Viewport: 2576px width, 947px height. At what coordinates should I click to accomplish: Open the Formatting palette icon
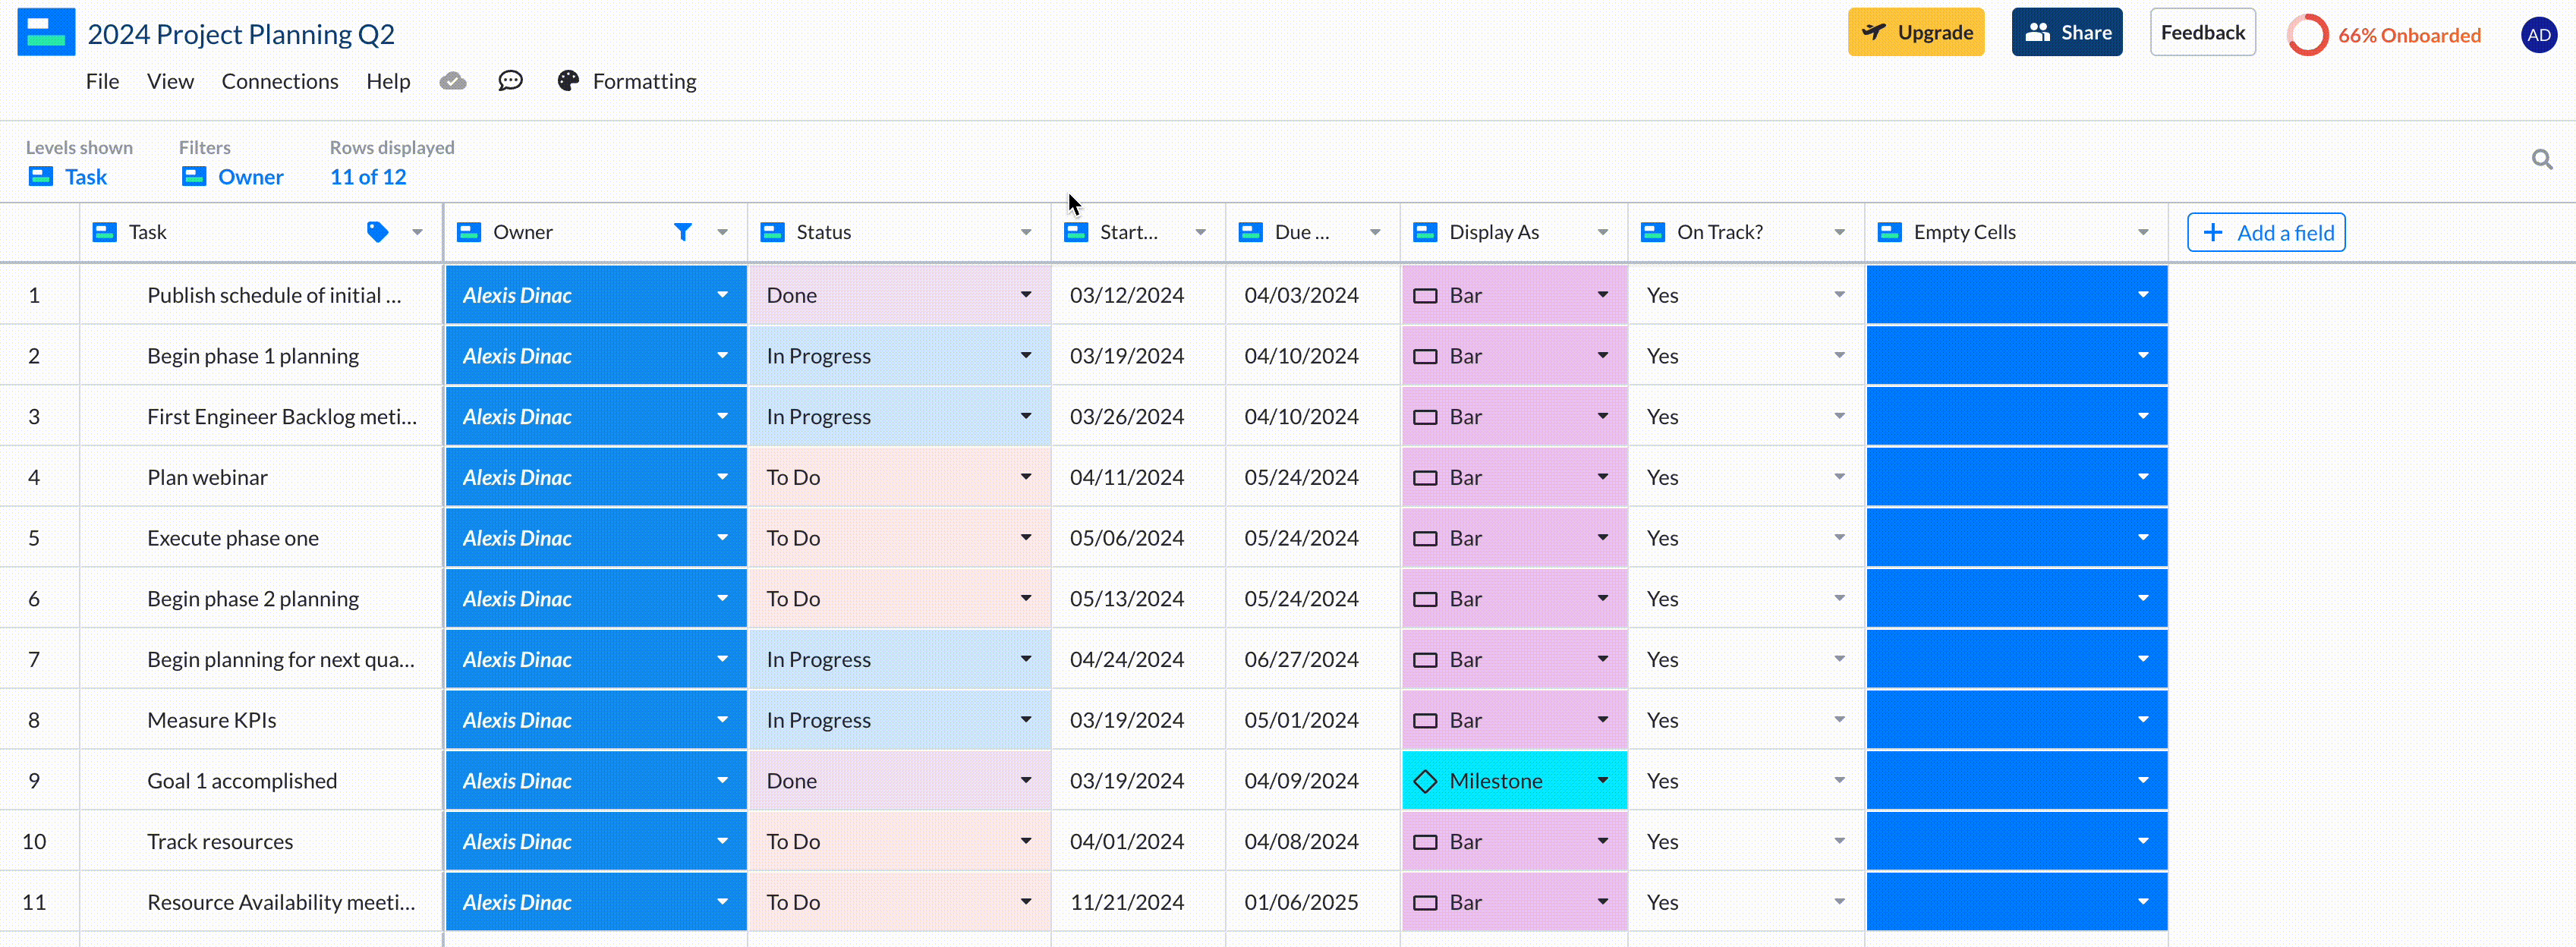point(567,81)
